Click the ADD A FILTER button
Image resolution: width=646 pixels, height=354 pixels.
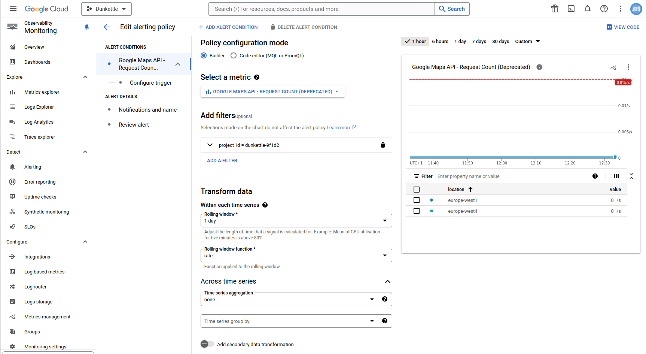(222, 161)
